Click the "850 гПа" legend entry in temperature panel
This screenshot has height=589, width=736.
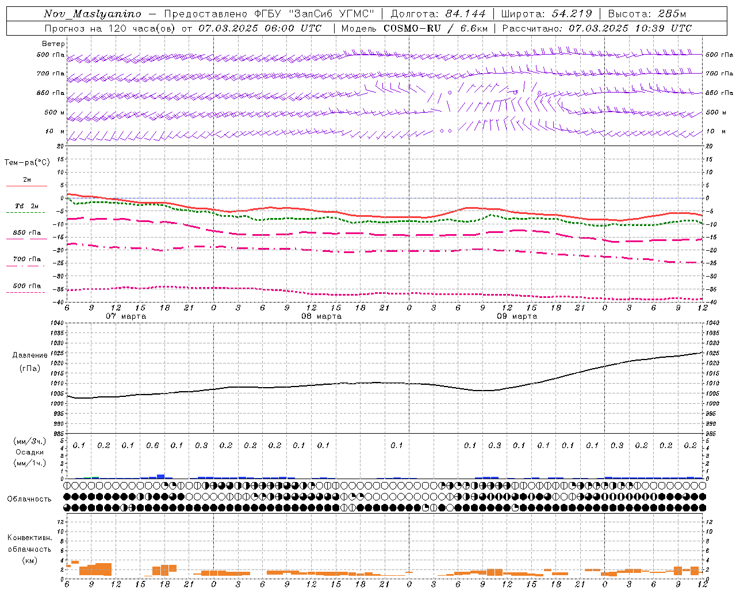(26, 233)
